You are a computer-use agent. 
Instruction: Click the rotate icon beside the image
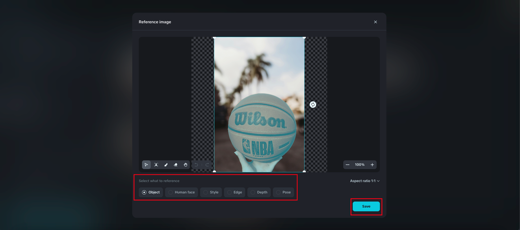click(313, 105)
